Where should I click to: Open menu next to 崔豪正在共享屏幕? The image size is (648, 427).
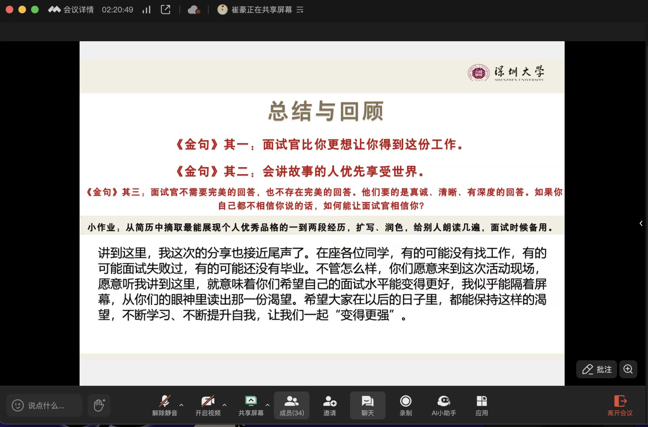300,10
